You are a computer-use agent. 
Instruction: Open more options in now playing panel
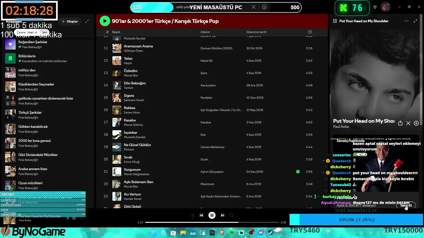click(406, 21)
